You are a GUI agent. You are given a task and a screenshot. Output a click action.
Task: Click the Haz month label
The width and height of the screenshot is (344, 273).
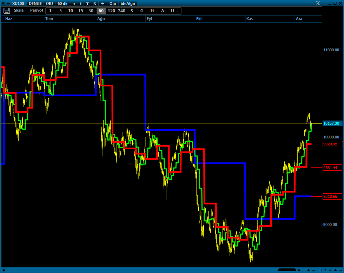[x=8, y=19]
